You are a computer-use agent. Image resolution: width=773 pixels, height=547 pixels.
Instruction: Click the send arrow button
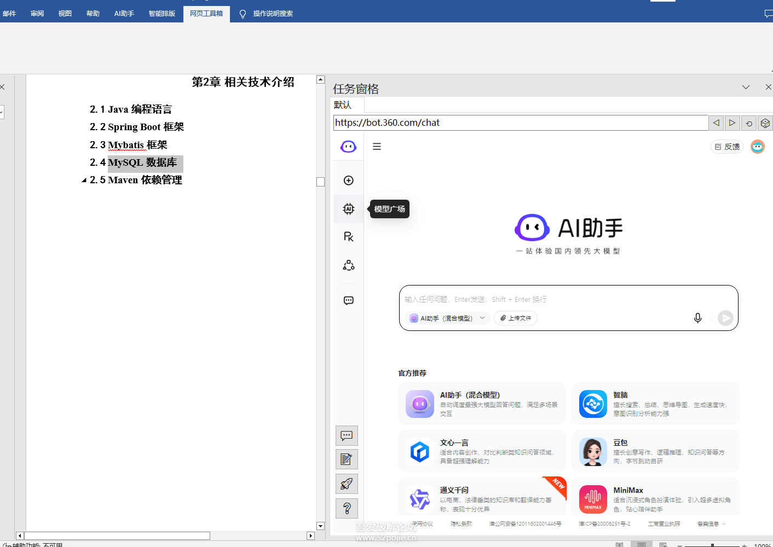click(725, 318)
